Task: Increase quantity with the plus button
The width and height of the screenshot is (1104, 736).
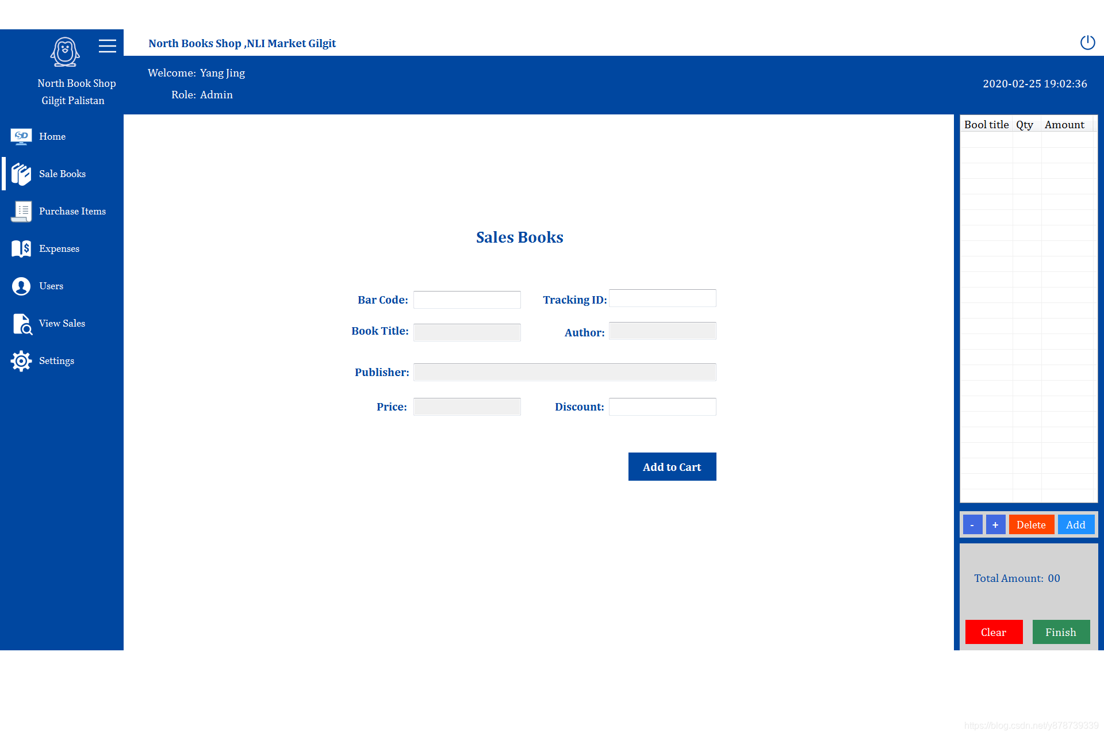Action: (995, 524)
